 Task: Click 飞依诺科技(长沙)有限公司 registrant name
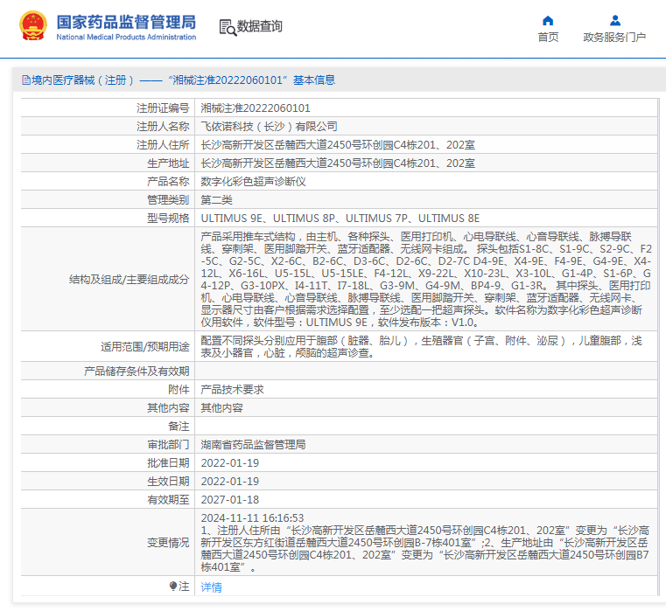[269, 127]
